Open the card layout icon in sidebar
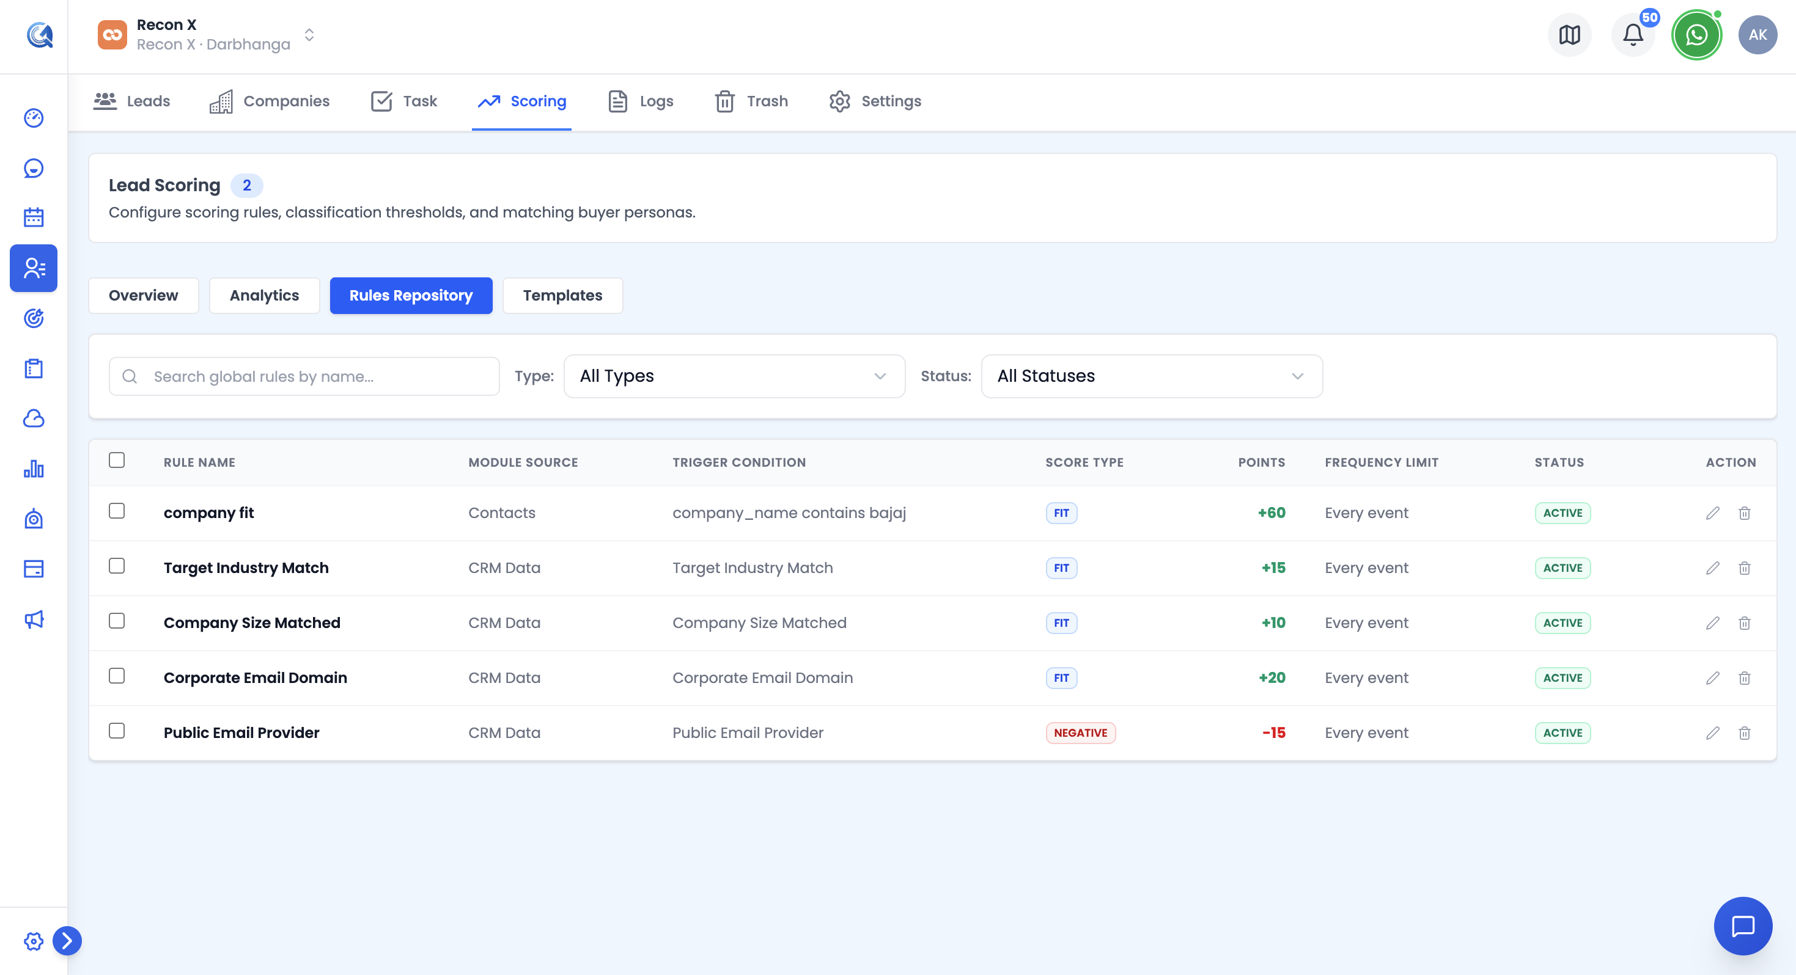1796x975 pixels. pos(34,569)
